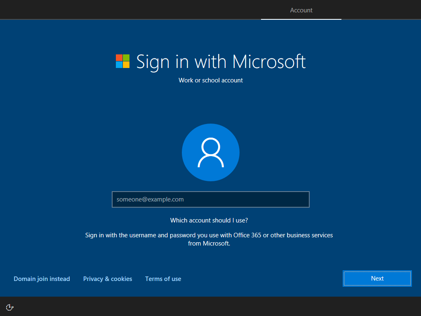Open the Domain join instead link

coord(42,279)
